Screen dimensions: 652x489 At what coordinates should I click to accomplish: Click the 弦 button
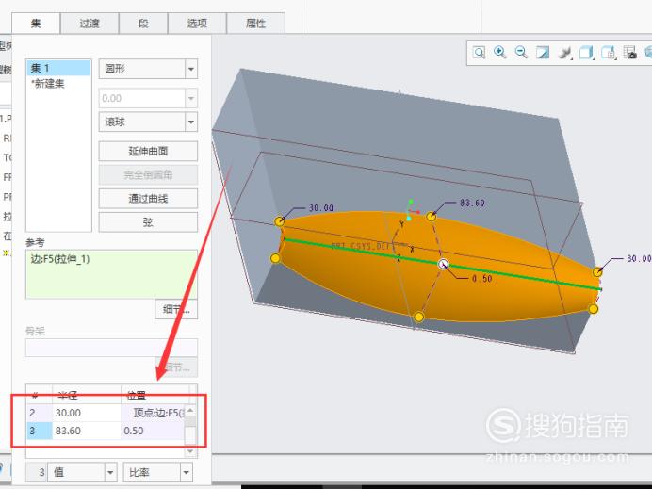coord(148,222)
